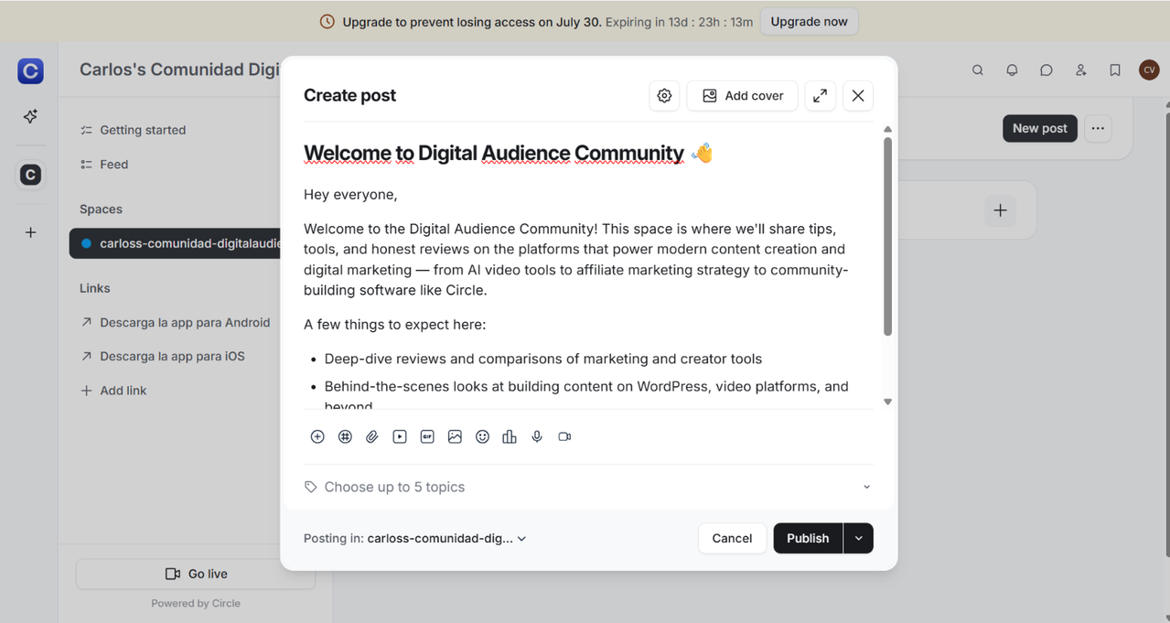Viewport: 1170px width, 623px height.
Task: Open the emoji picker
Action: point(482,437)
